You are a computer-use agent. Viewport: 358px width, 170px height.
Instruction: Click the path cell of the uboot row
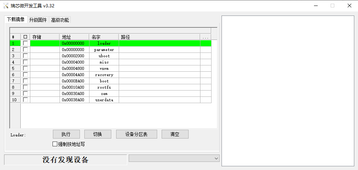(160, 56)
